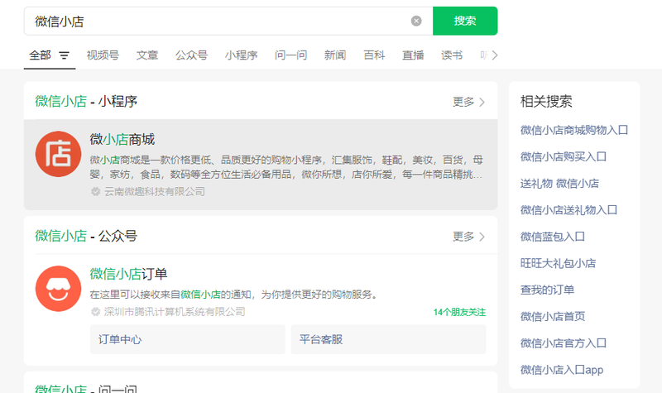Screen dimensions: 662x393
Task: Select the 问一问 tab
Action: (290, 55)
